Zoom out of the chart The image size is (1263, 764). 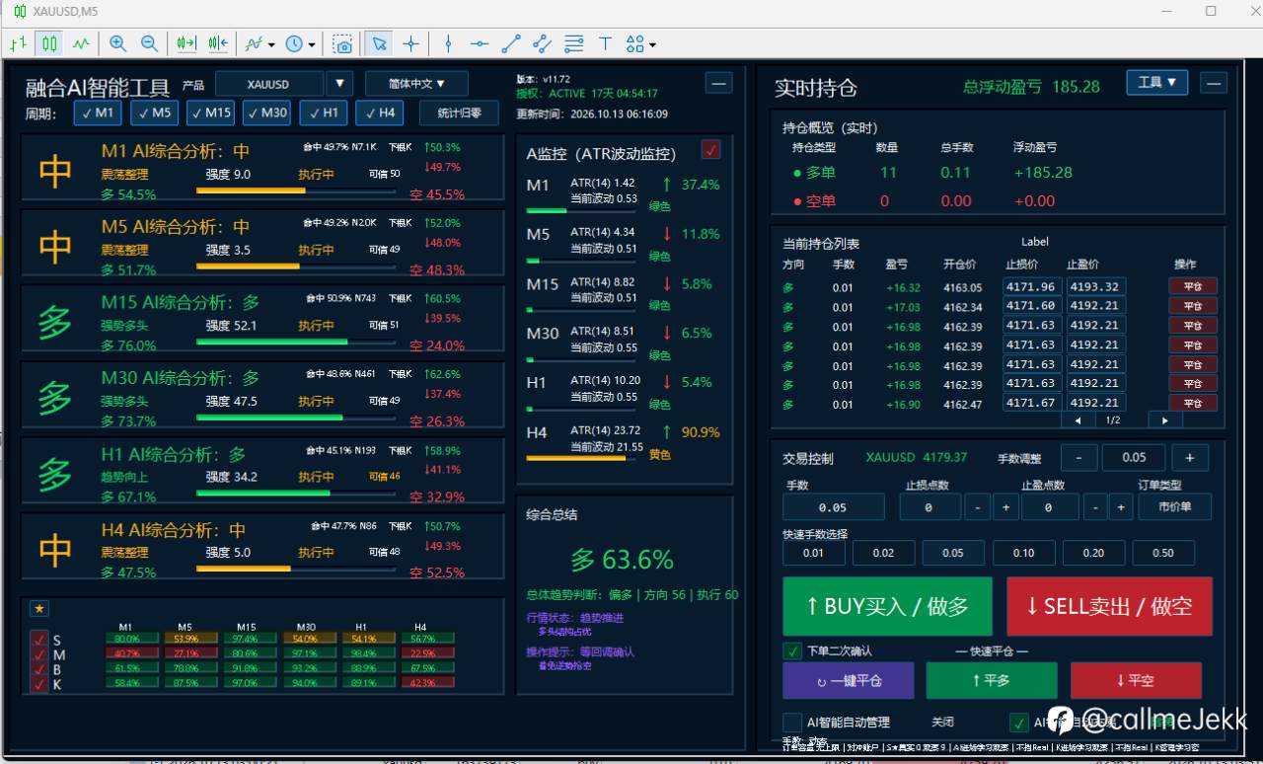tap(149, 43)
